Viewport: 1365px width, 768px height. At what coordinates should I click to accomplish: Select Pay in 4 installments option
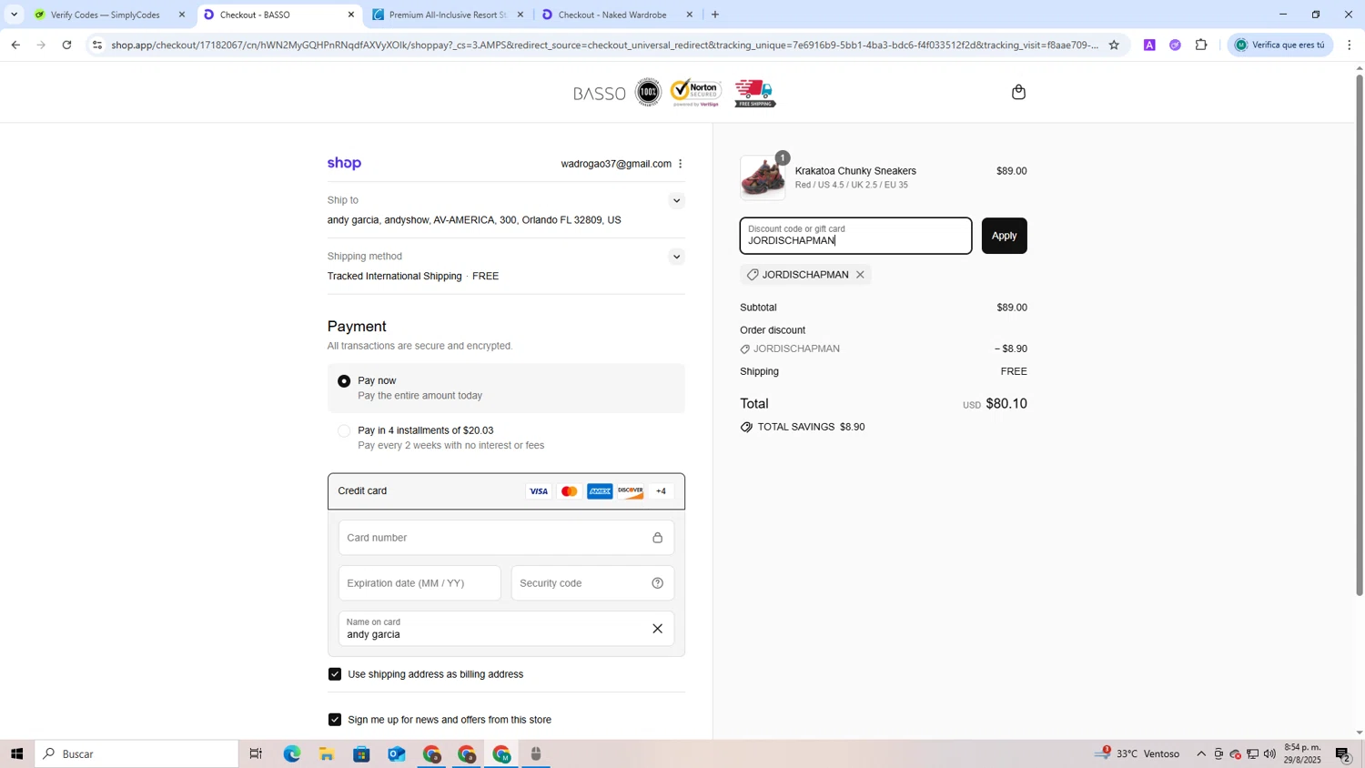(344, 431)
